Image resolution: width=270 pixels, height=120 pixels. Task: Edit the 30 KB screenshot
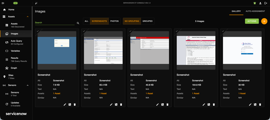[250, 104]
